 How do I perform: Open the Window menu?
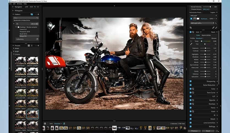click(x=20, y=4)
